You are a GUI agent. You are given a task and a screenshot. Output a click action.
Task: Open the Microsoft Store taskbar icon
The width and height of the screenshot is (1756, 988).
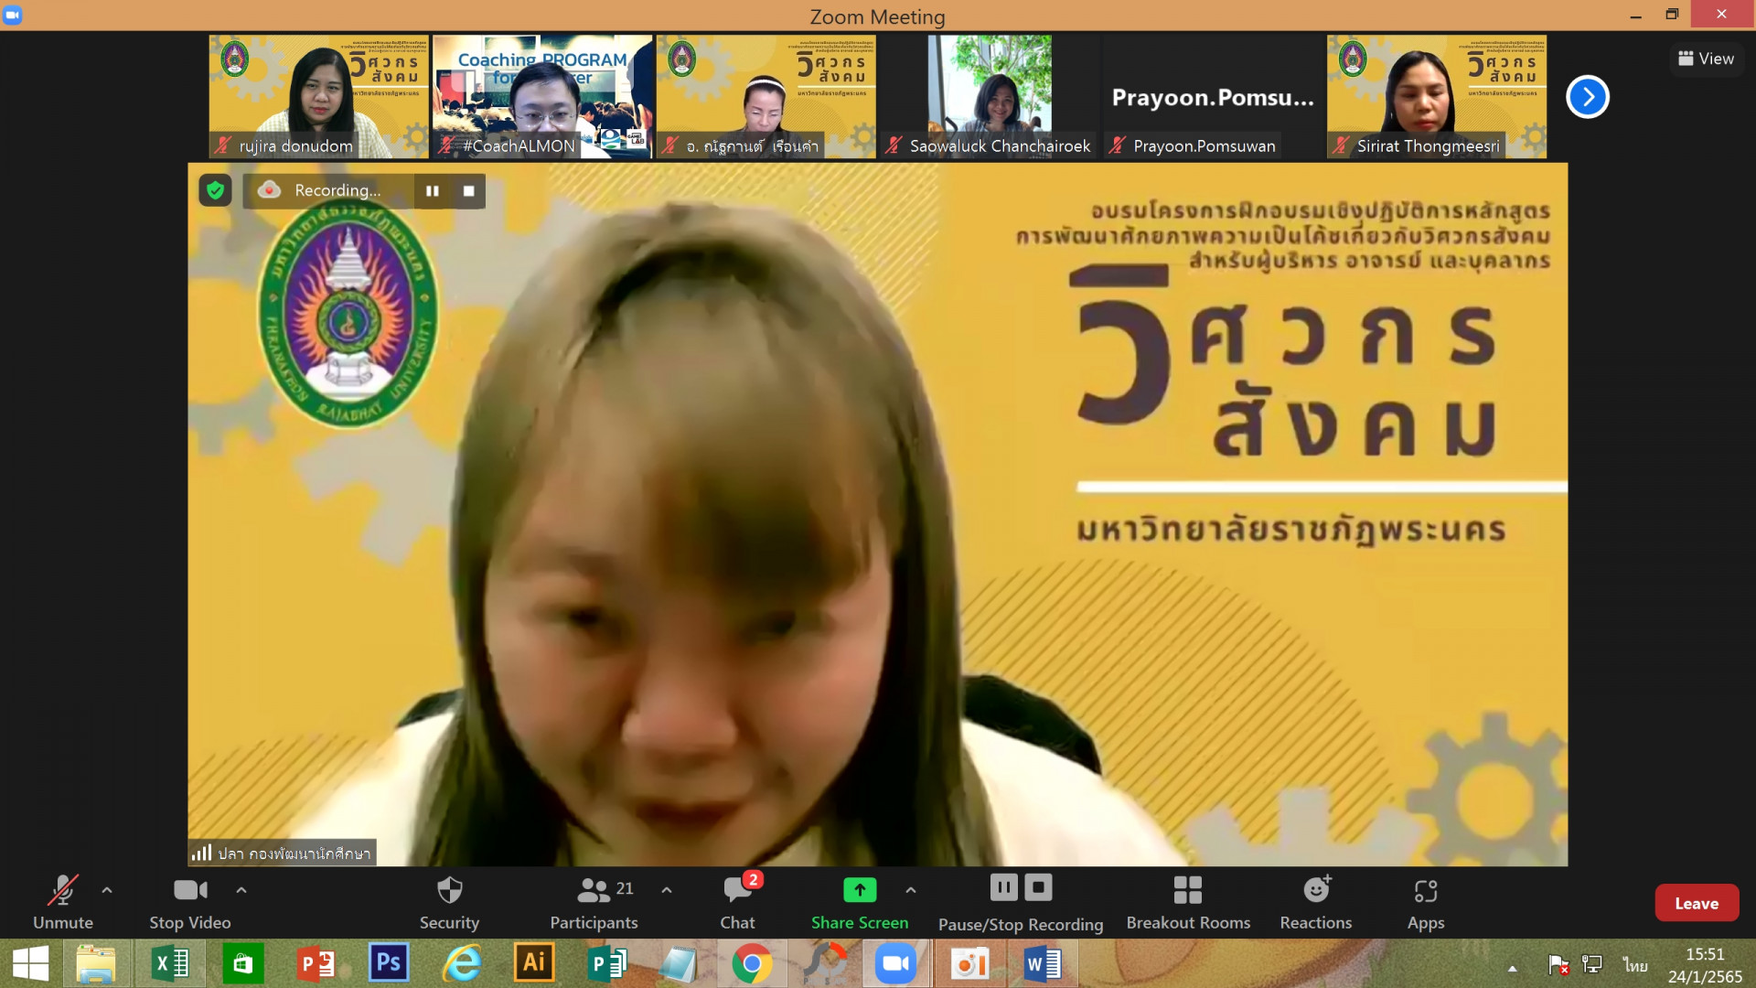[x=242, y=964]
